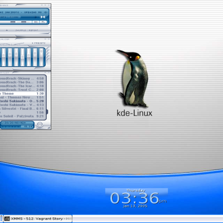This screenshot has width=223, height=223.
Task: Toggle the PL playlist button in XMMS
Action: click(x=43, y=22)
